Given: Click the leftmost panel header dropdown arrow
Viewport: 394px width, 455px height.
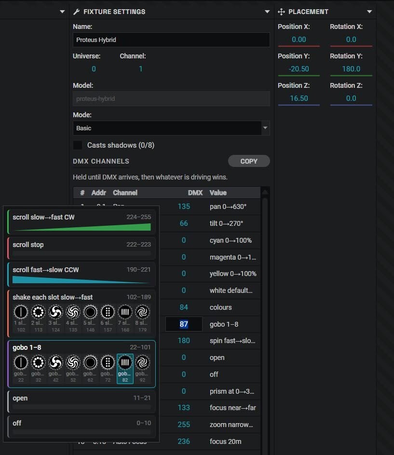Looking at the screenshot, I should tap(62, 12).
